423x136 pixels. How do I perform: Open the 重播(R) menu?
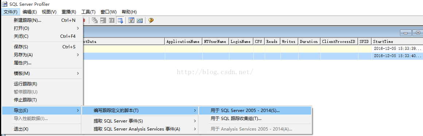(x=69, y=12)
